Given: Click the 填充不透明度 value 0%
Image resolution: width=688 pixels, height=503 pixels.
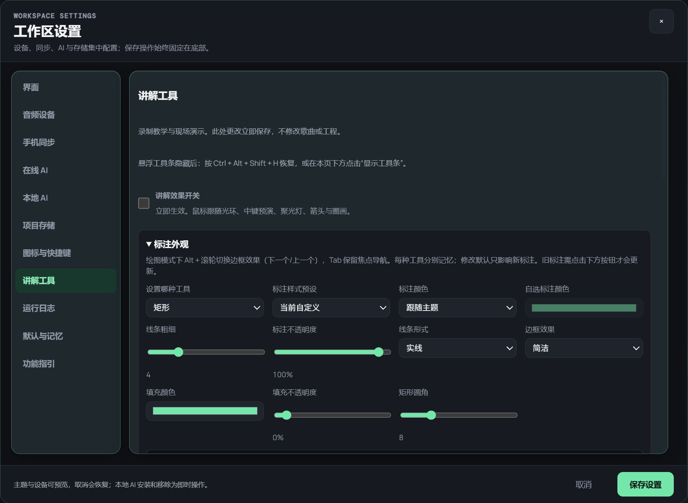Looking at the screenshot, I should pos(278,438).
